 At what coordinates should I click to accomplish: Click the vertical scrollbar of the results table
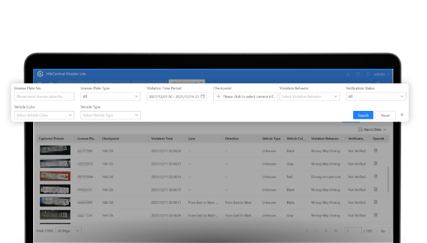click(388, 180)
